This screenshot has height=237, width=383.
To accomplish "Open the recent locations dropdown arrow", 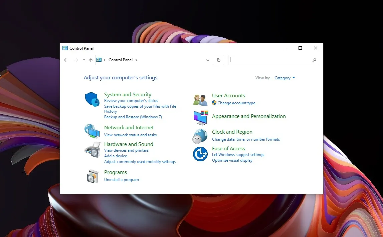I will (84, 60).
